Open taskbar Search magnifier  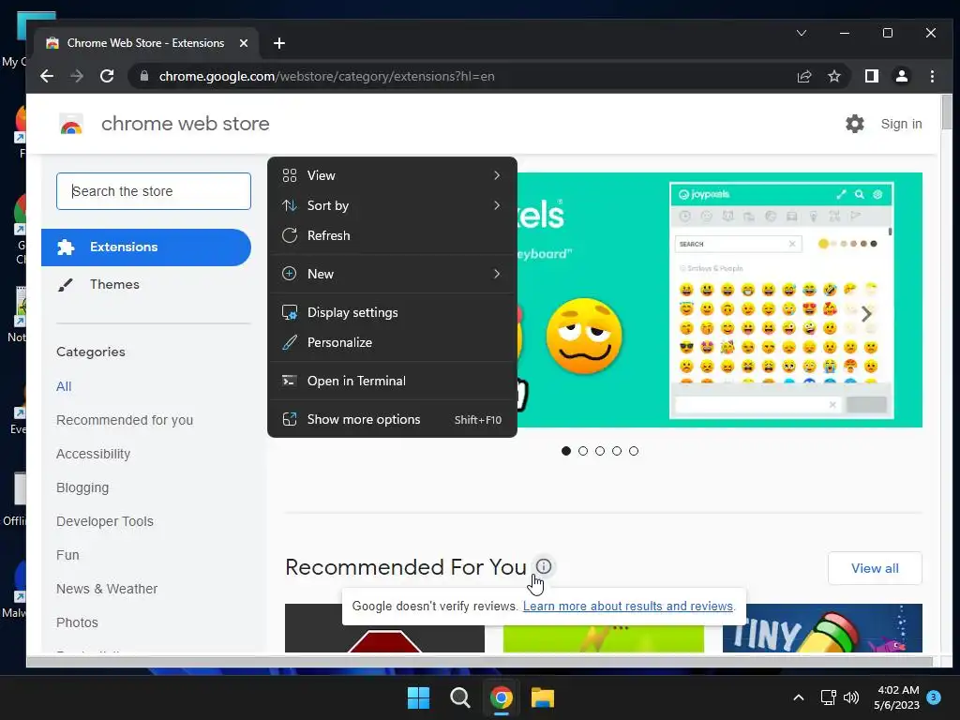tap(459, 697)
